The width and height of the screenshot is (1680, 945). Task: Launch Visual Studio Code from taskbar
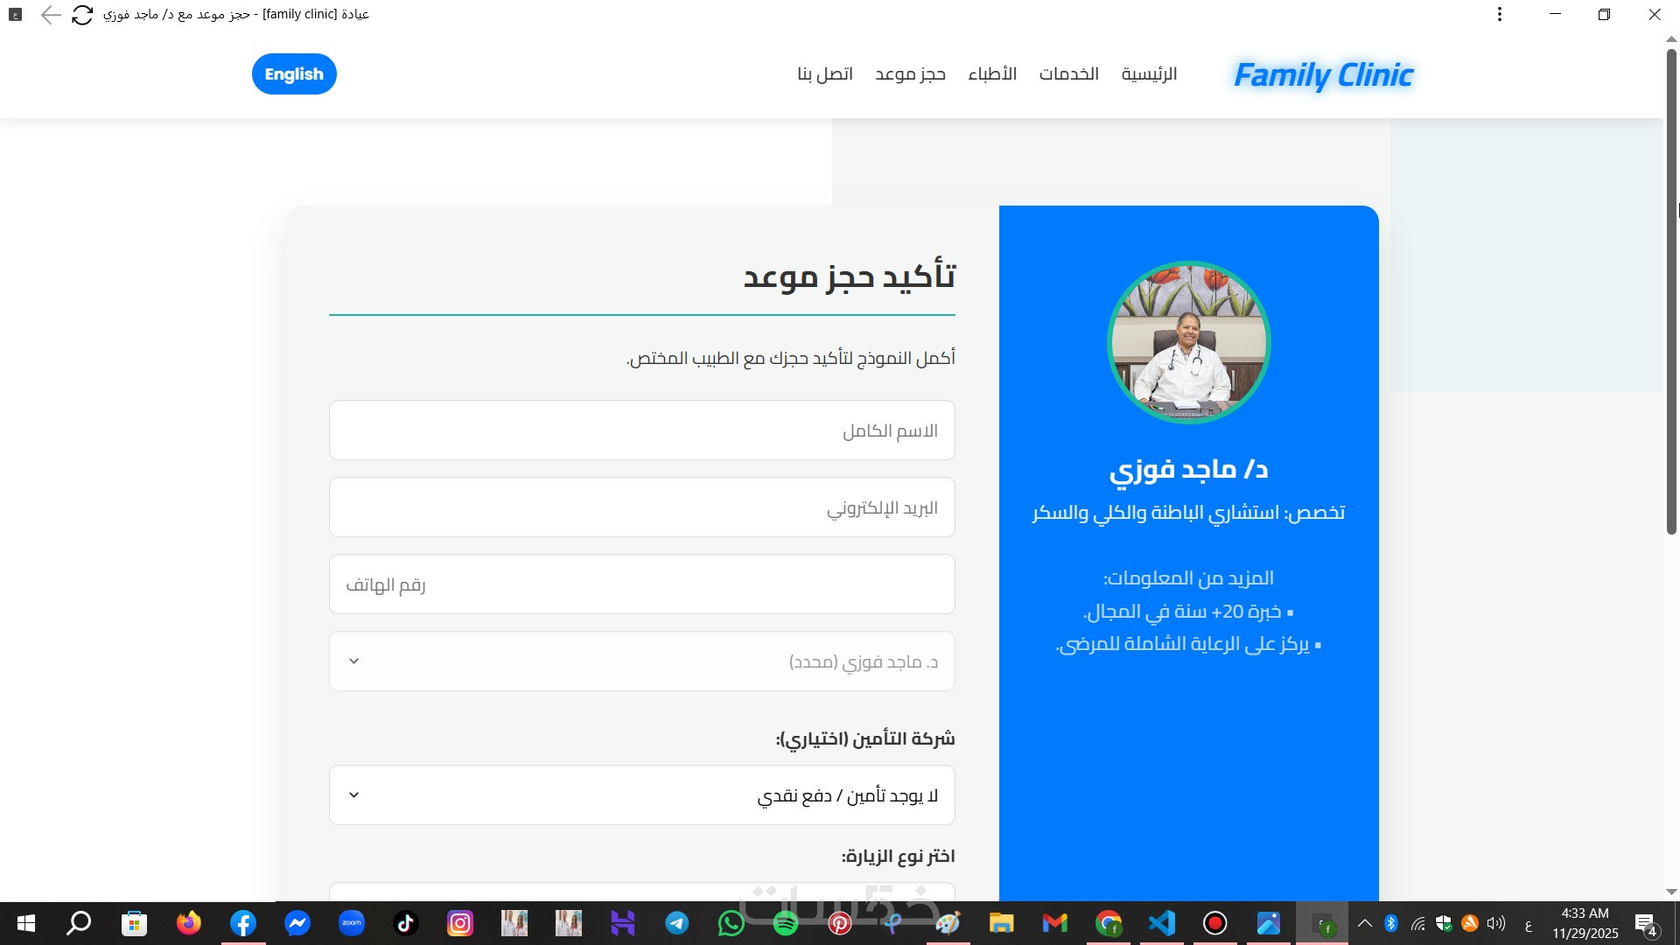[x=1162, y=923]
